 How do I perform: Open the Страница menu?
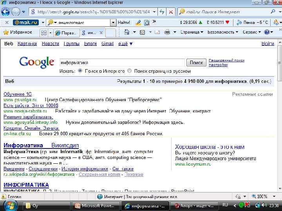point(192,32)
